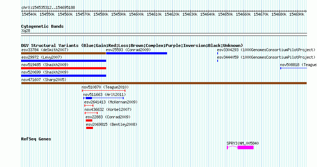Click the esv25593 (Conrad2009) label
The width and height of the screenshot is (317, 167).
[128, 50]
